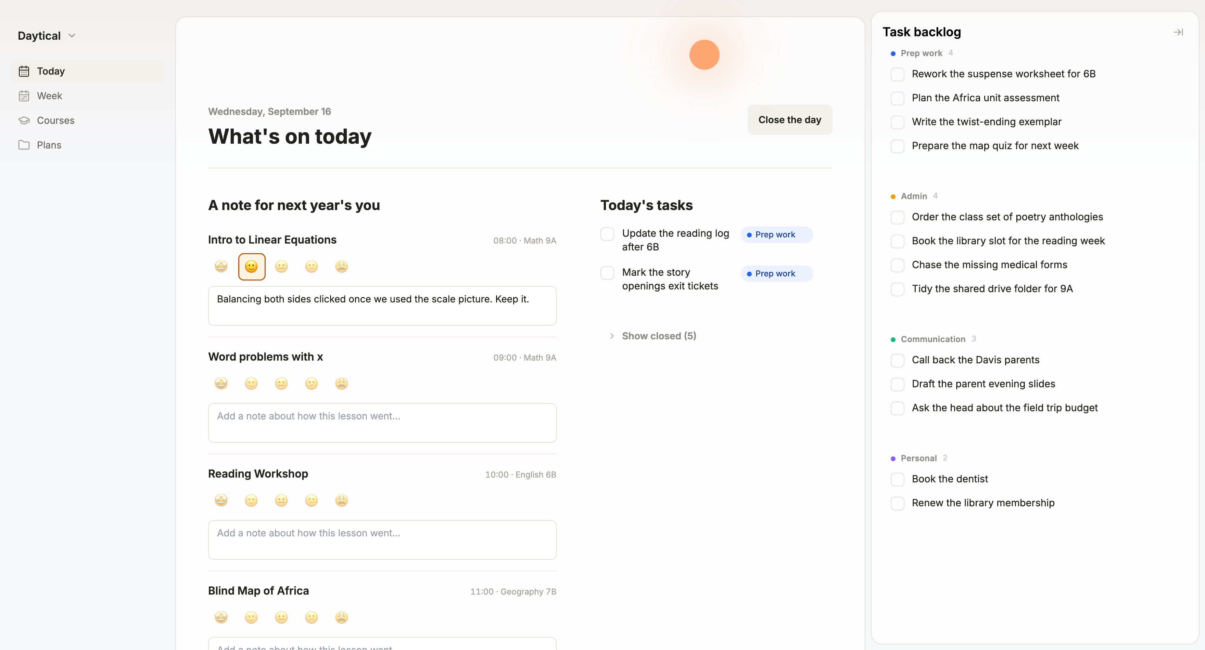
Task: Pick the weary face for Intro to Linear Equations
Action: click(342, 266)
